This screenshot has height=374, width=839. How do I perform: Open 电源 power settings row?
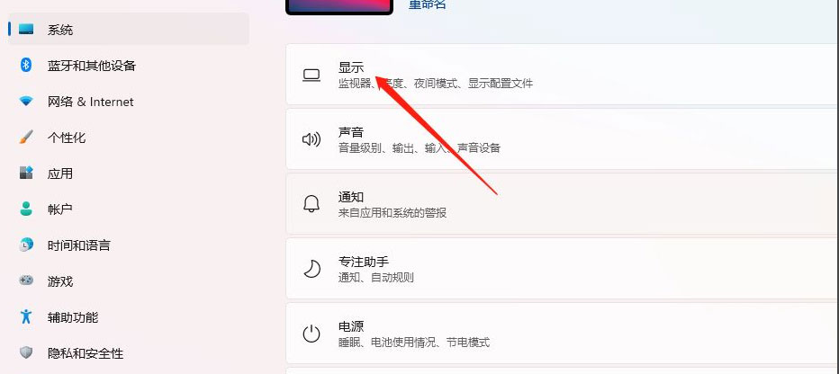(x=563, y=334)
